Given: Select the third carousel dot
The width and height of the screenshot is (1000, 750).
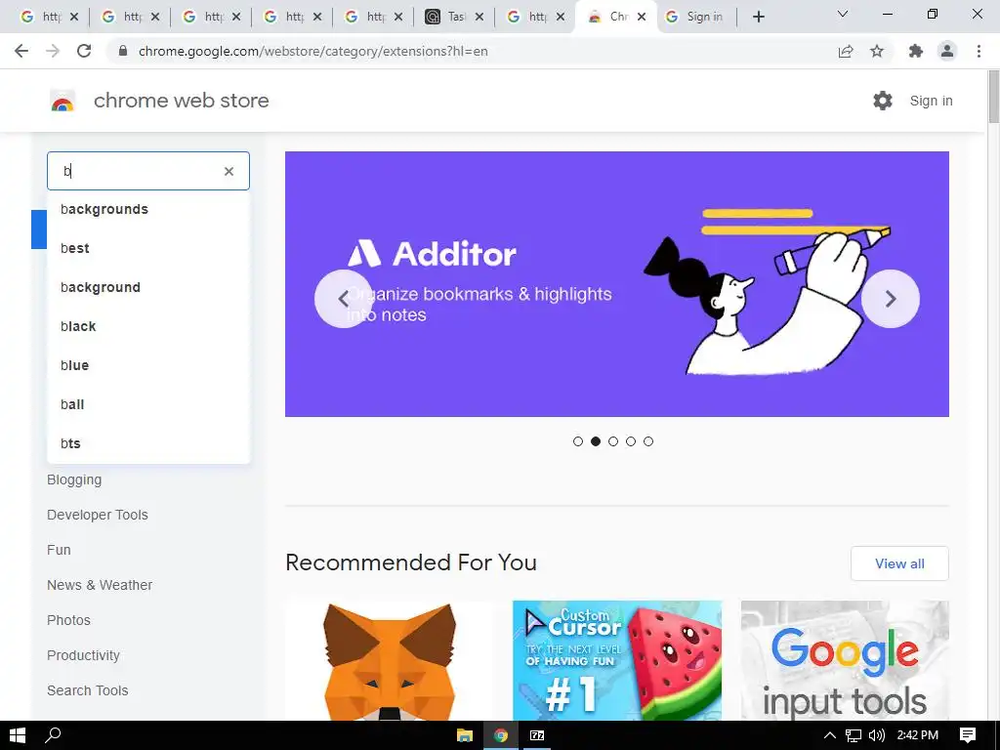Looking at the screenshot, I should tap(613, 441).
